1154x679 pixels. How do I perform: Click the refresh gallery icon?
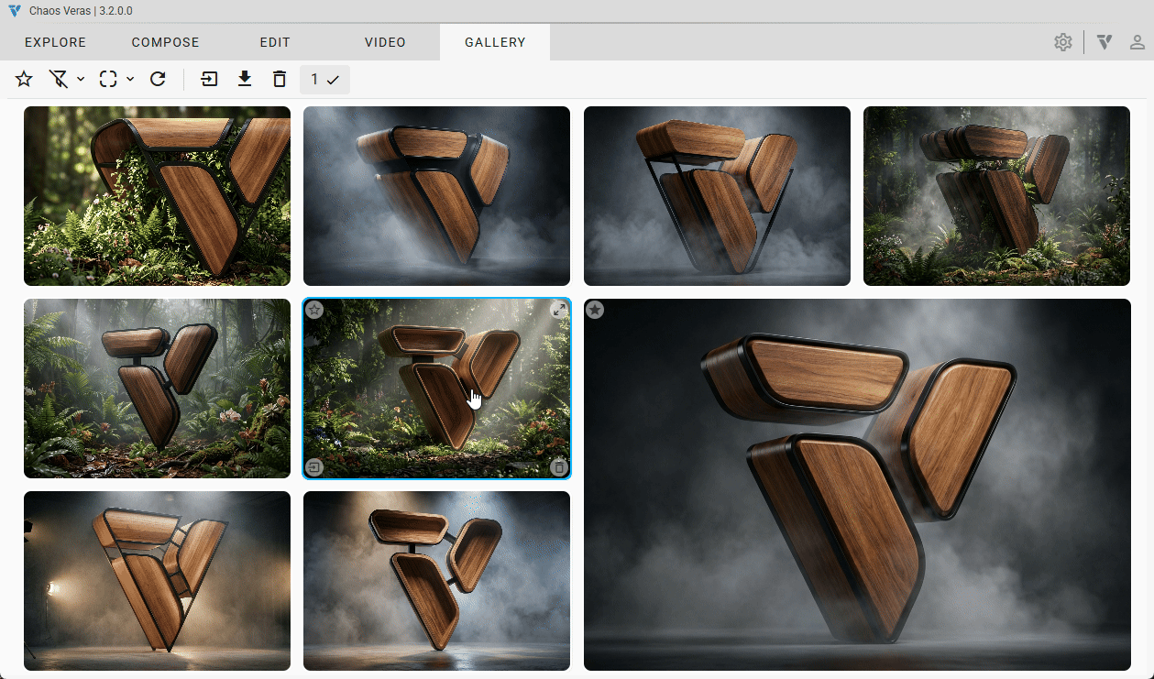click(x=158, y=80)
